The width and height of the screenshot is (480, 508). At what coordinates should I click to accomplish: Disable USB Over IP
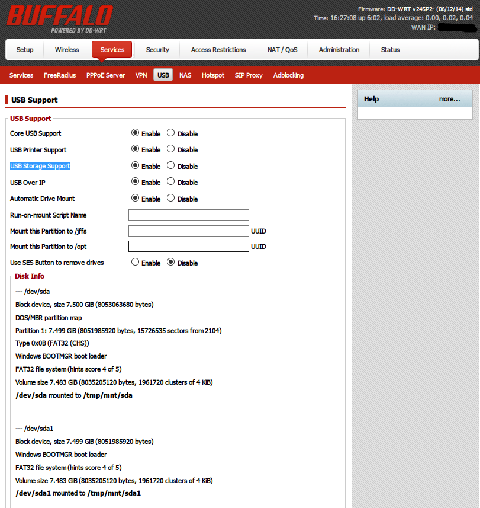(171, 182)
